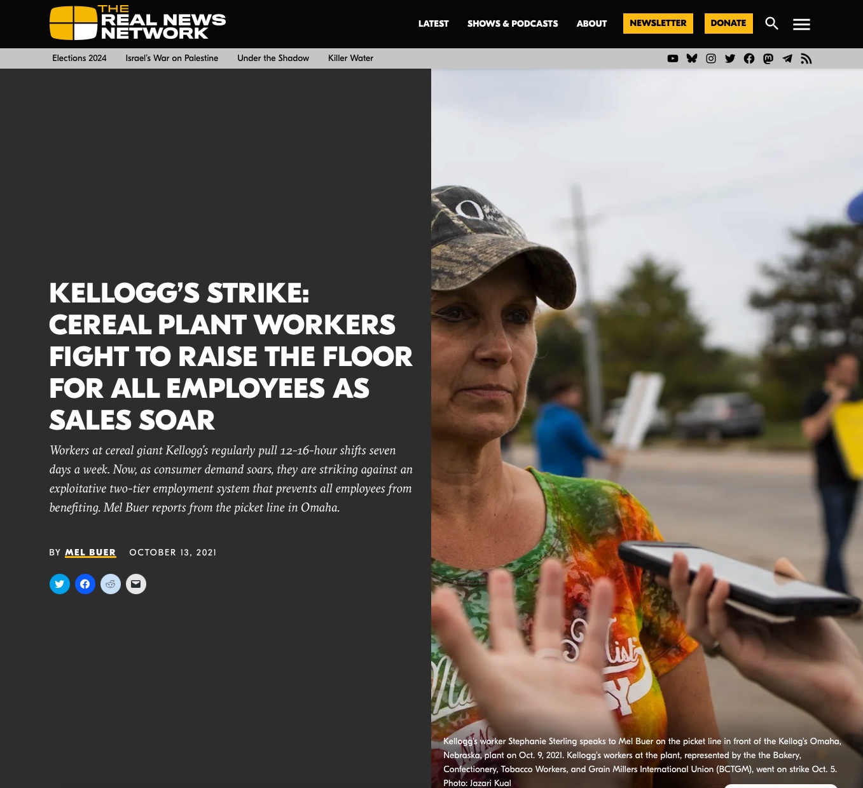
Task: Go to Elections 2024 topic
Action: point(79,58)
